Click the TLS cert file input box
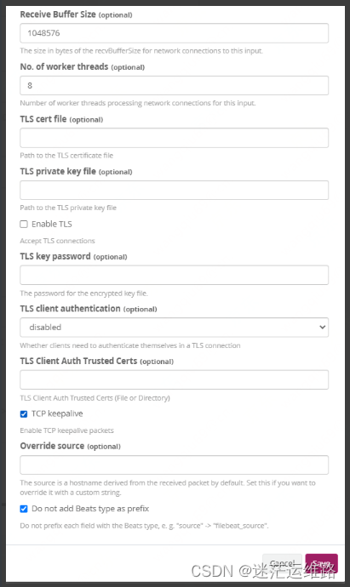The image size is (350, 587). coord(175,138)
